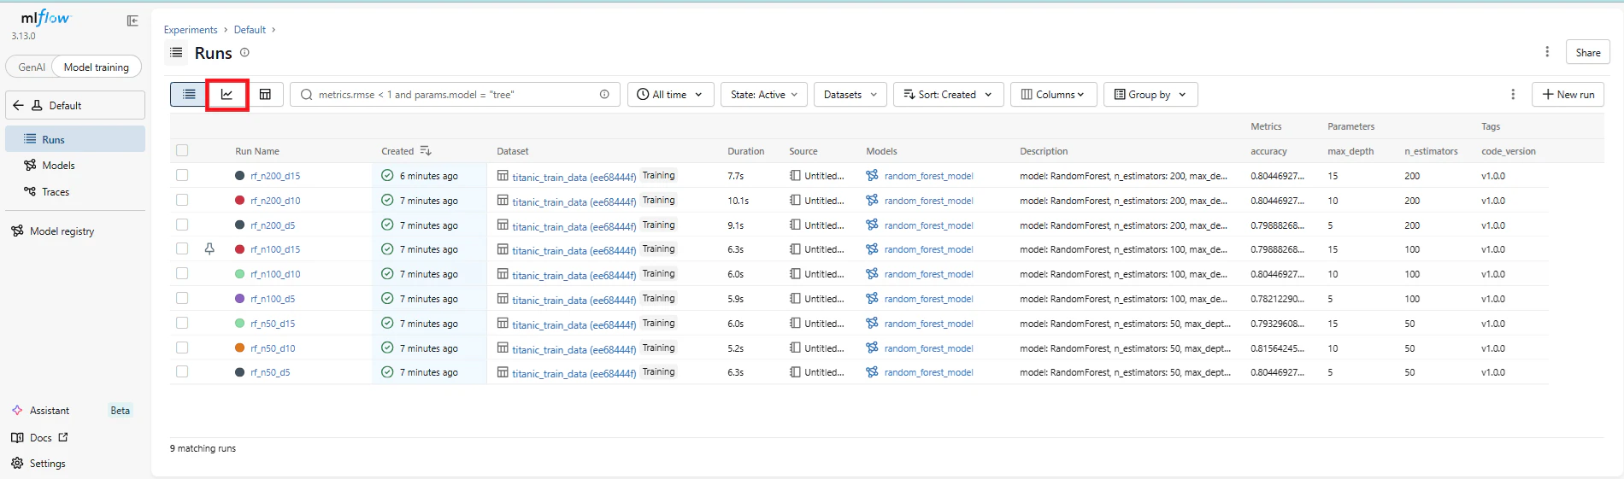Switch to list view icon
Screen dimensions: 1624x479
[189, 95]
